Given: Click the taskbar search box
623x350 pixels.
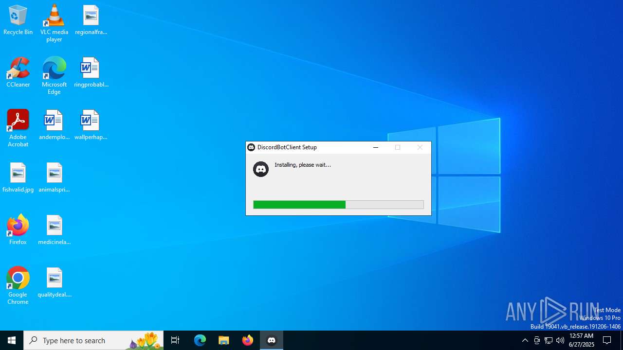Looking at the screenshot, I should coord(93,340).
